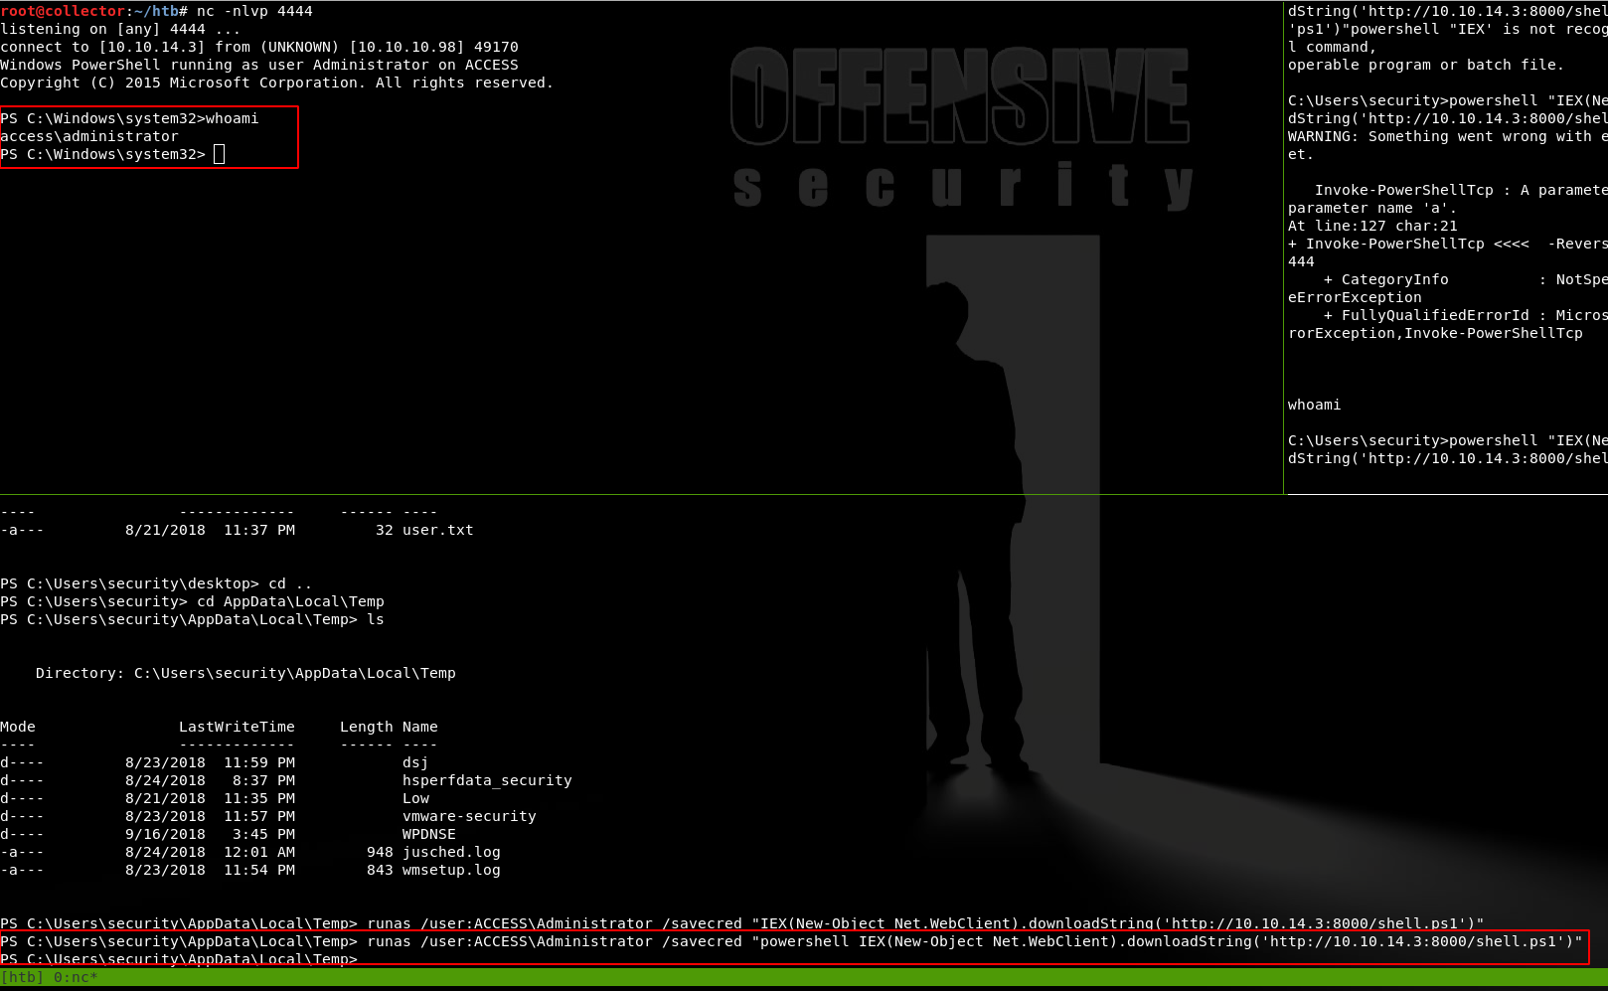This screenshot has height=991, width=1608.
Task: Click "parameter name 'a'." line
Action: (1372, 208)
